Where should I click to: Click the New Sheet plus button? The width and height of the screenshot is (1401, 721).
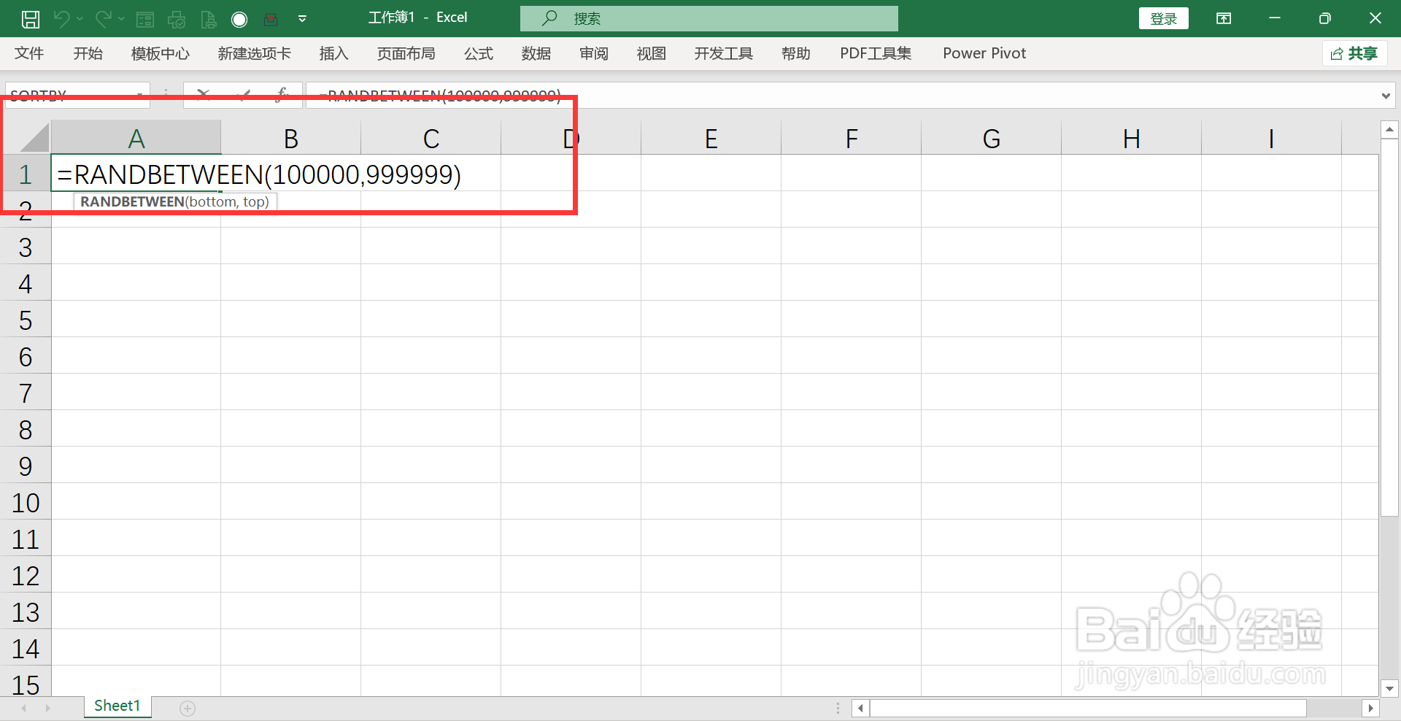(x=187, y=707)
